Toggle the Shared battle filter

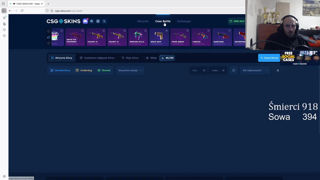[104, 70]
